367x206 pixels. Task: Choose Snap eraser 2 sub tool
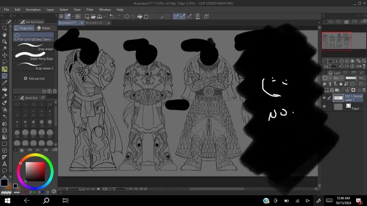(34, 66)
